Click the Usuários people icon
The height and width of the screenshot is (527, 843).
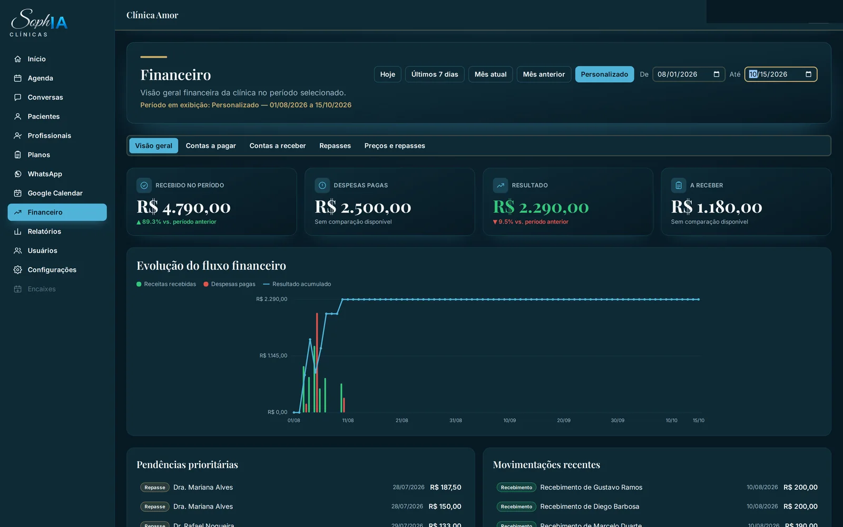click(x=18, y=251)
